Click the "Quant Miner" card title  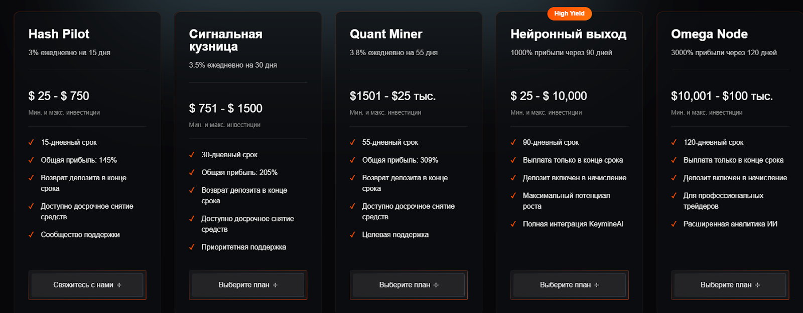point(386,34)
